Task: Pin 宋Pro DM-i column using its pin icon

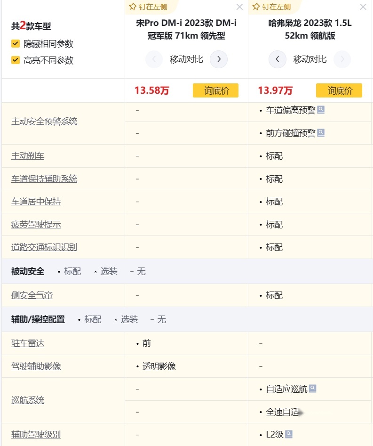Action: coord(132,7)
